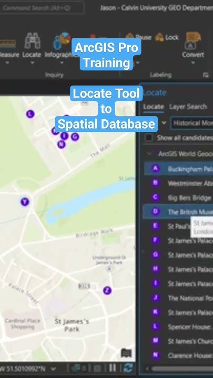
Task: Click the signed-in user name Jason
Action: 108,8
